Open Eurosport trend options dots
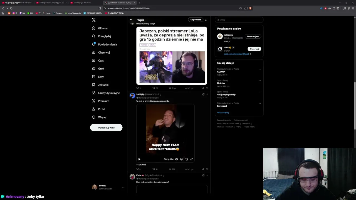This screenshot has width=356, height=200. click(x=260, y=103)
